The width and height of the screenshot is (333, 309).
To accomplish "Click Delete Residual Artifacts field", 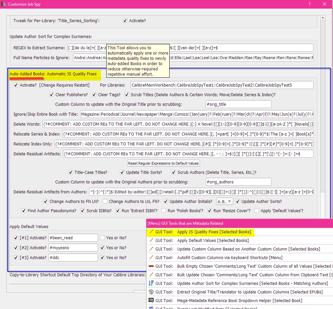I will 188,154.
